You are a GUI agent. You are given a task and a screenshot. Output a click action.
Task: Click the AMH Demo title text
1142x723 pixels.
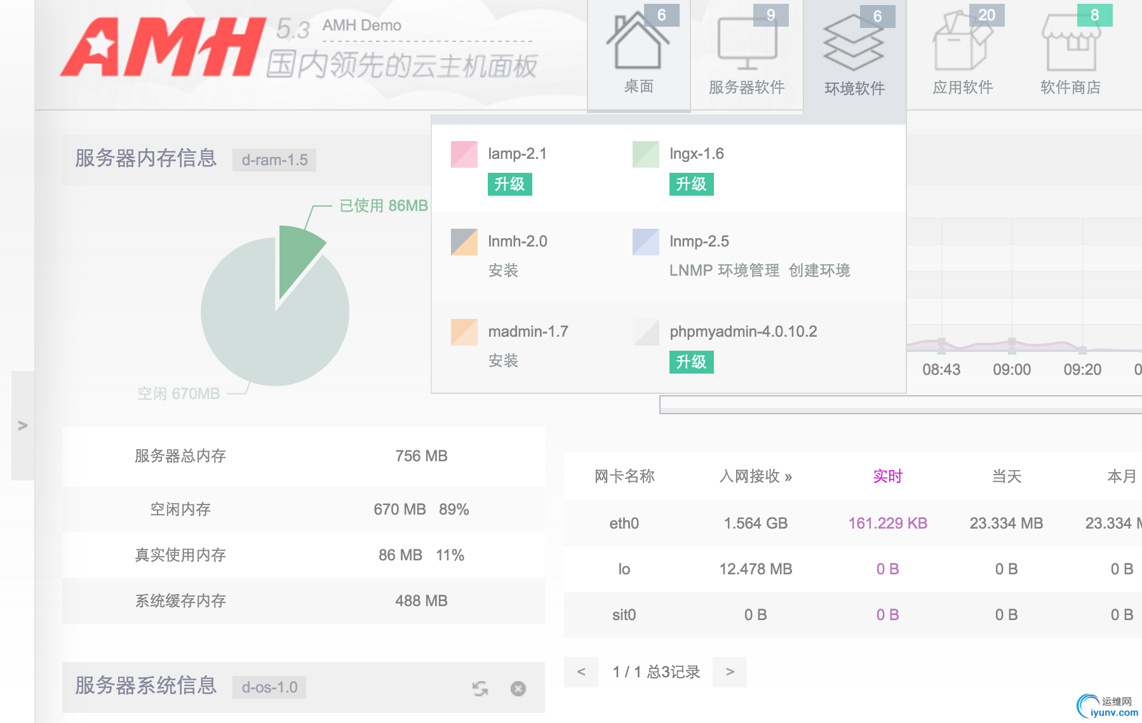(362, 25)
